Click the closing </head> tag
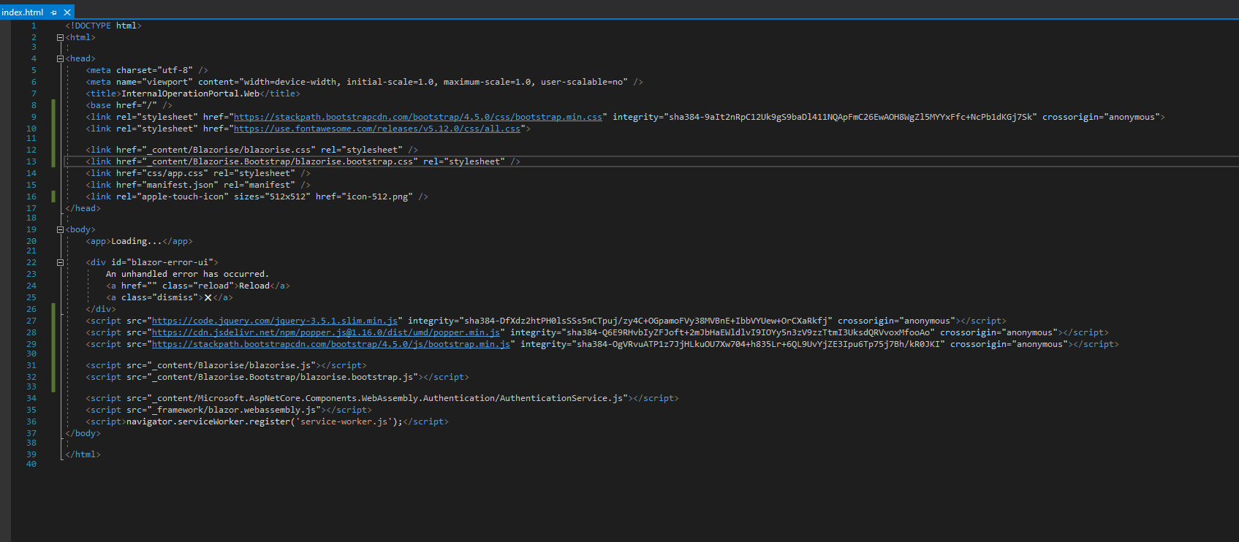 point(83,208)
